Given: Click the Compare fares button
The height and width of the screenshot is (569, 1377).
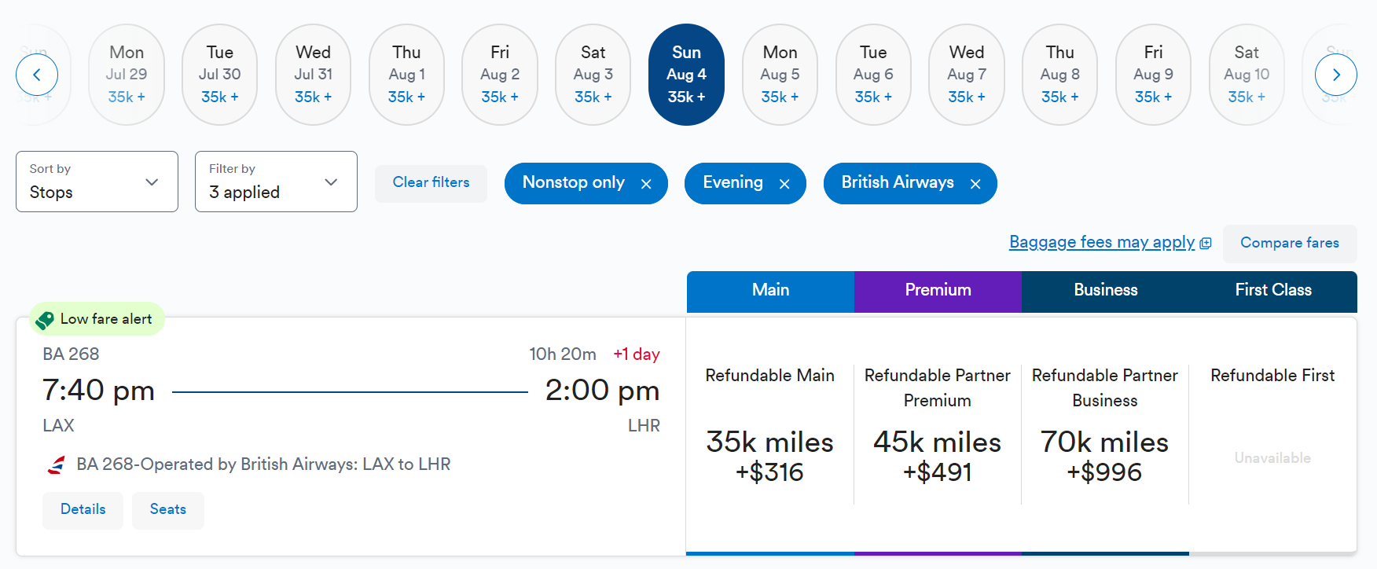Looking at the screenshot, I should (1289, 243).
